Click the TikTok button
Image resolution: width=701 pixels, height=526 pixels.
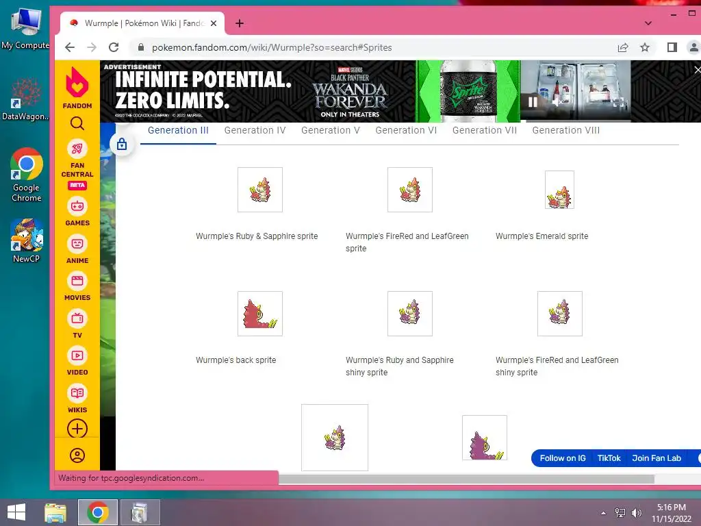pyautogui.click(x=609, y=458)
